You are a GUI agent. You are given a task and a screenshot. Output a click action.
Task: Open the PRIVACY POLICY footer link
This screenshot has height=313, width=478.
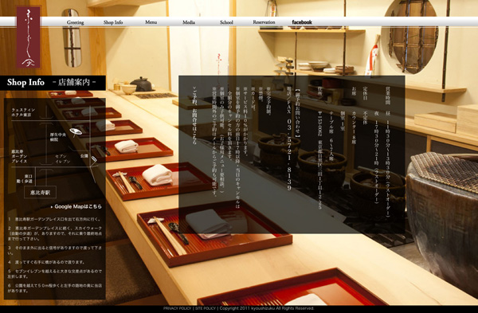pyautogui.click(x=177, y=308)
